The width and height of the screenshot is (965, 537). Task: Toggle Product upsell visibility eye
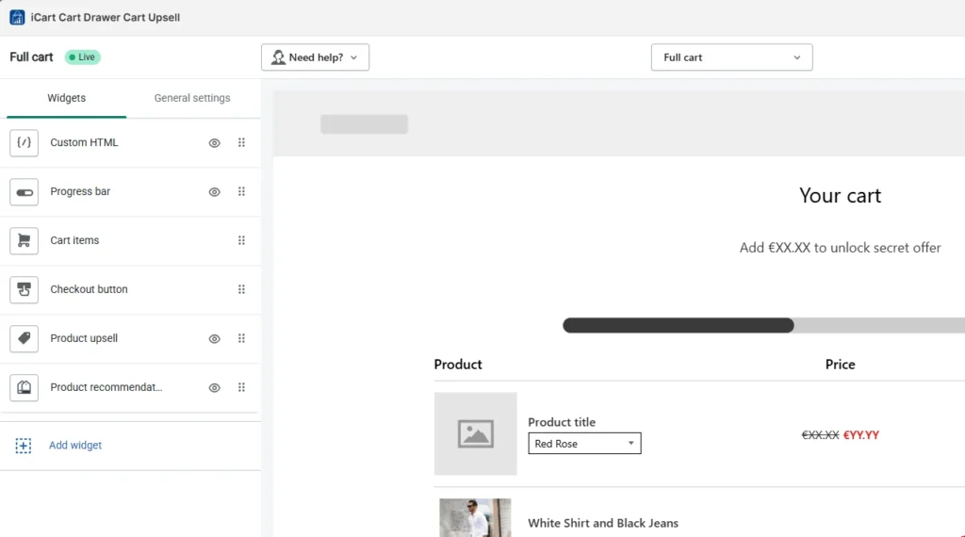214,339
